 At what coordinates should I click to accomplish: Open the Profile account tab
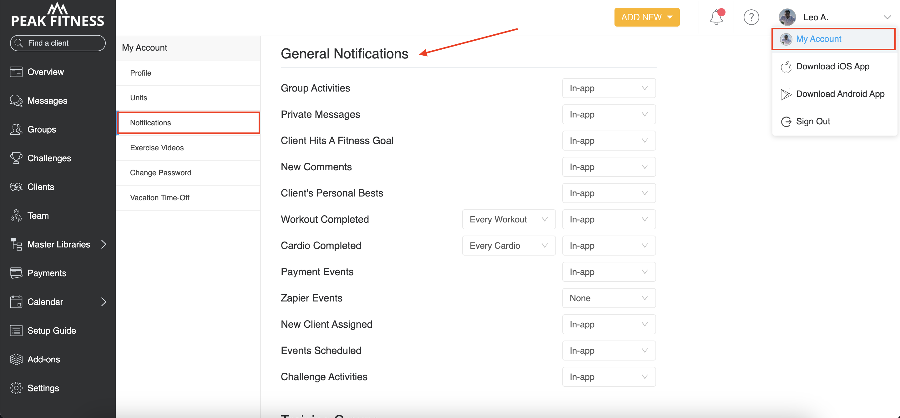[x=188, y=73]
